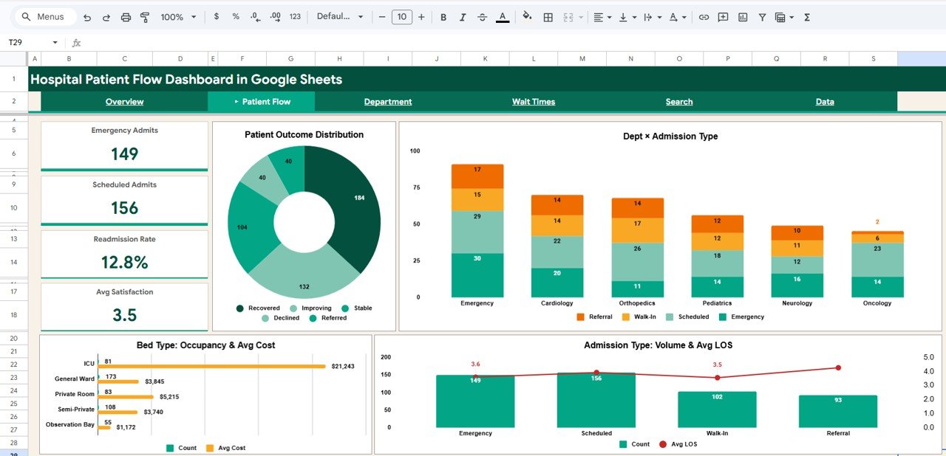Image resolution: width=946 pixels, height=456 pixels.
Task: Open the font family dropdown
Action: coord(340,16)
